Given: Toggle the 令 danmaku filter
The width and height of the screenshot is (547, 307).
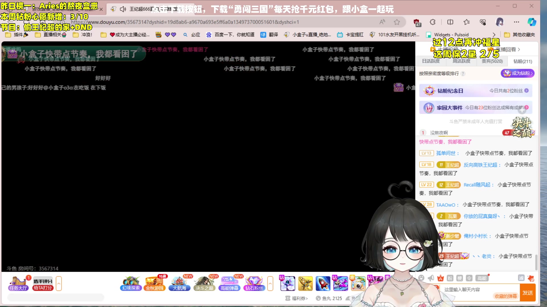Looking at the screenshot, I should tap(469, 278).
